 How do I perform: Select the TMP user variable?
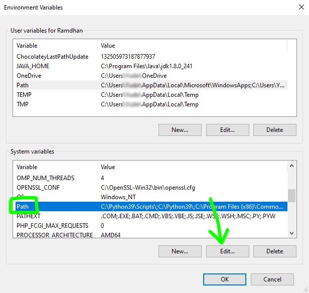pyautogui.click(x=23, y=104)
